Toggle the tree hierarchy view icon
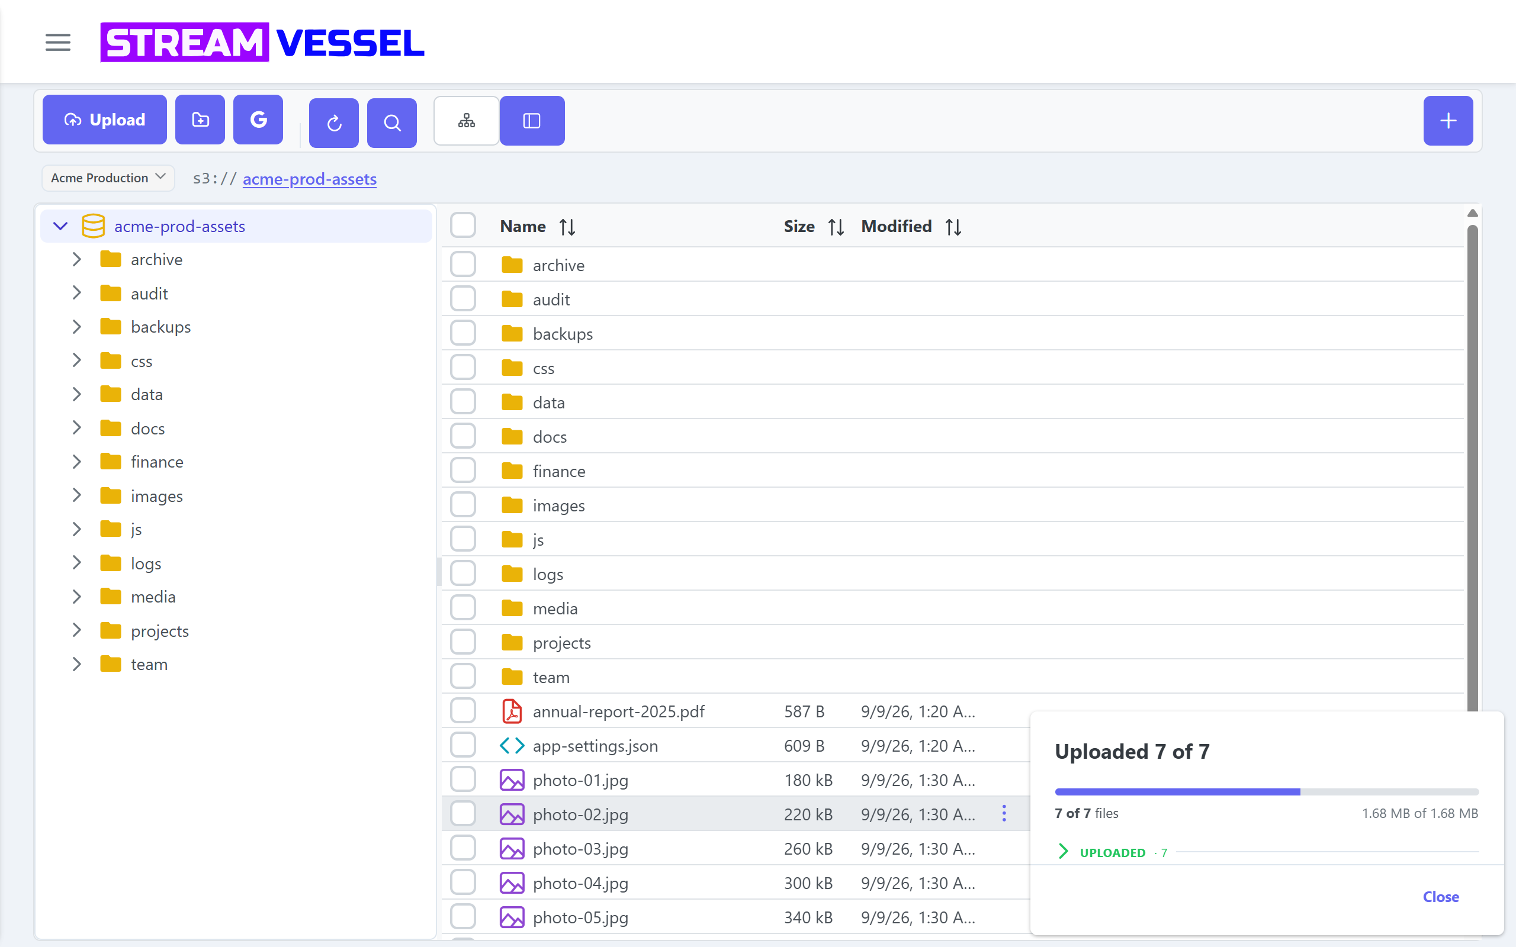This screenshot has width=1516, height=947. 467,121
